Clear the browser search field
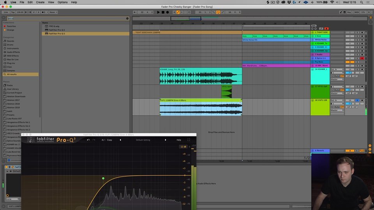 [x=127, y=18]
